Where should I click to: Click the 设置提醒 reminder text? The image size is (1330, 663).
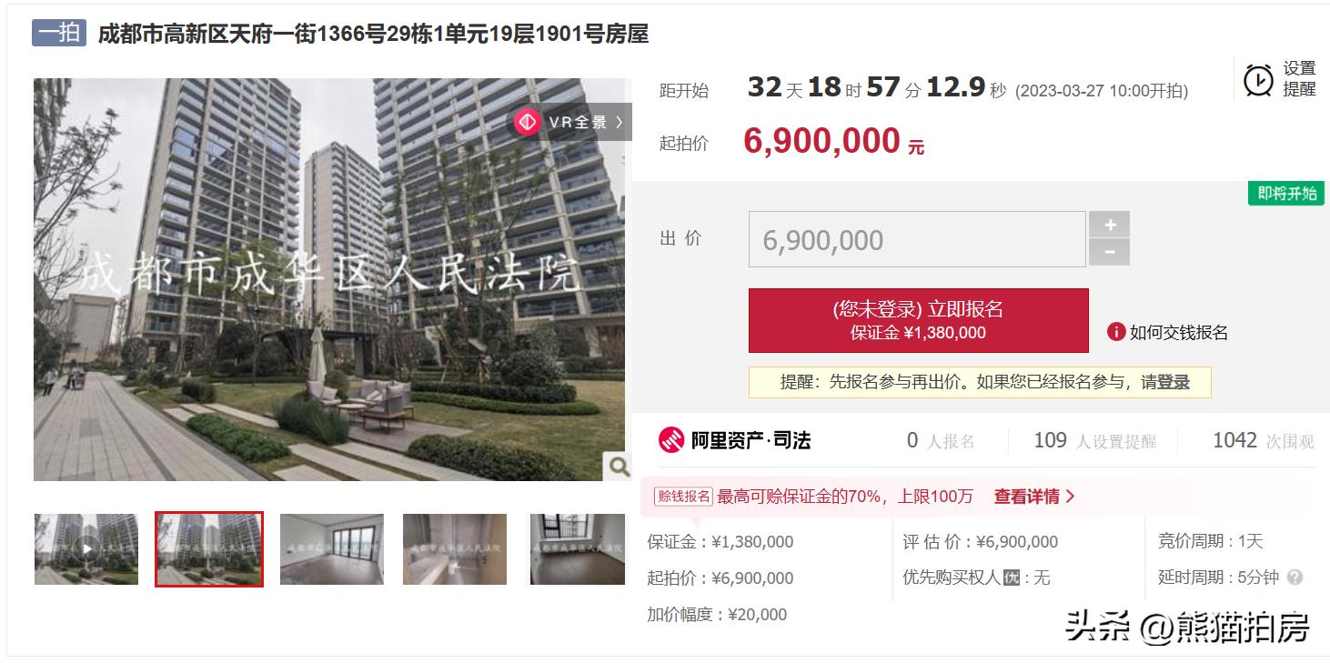1299,79
